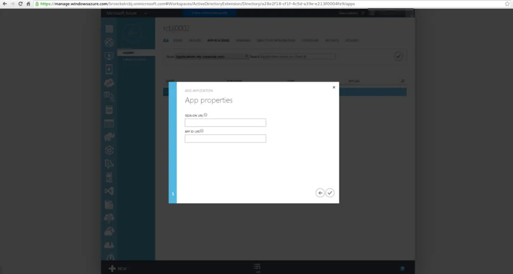Viewport: 513px width, 274px height.
Task: Click the browser back arrow
Action: click(x=5, y=4)
